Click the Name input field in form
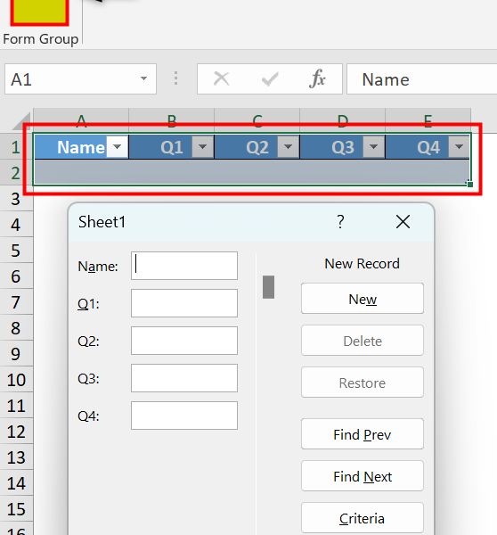The height and width of the screenshot is (535, 497). 184,266
